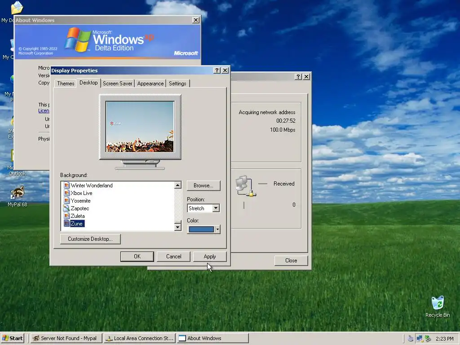Click Close in the connection status window

point(291,261)
